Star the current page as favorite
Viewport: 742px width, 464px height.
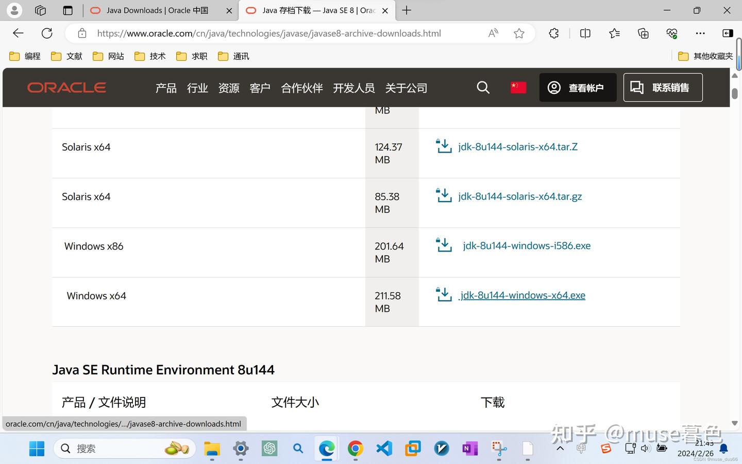click(518, 33)
